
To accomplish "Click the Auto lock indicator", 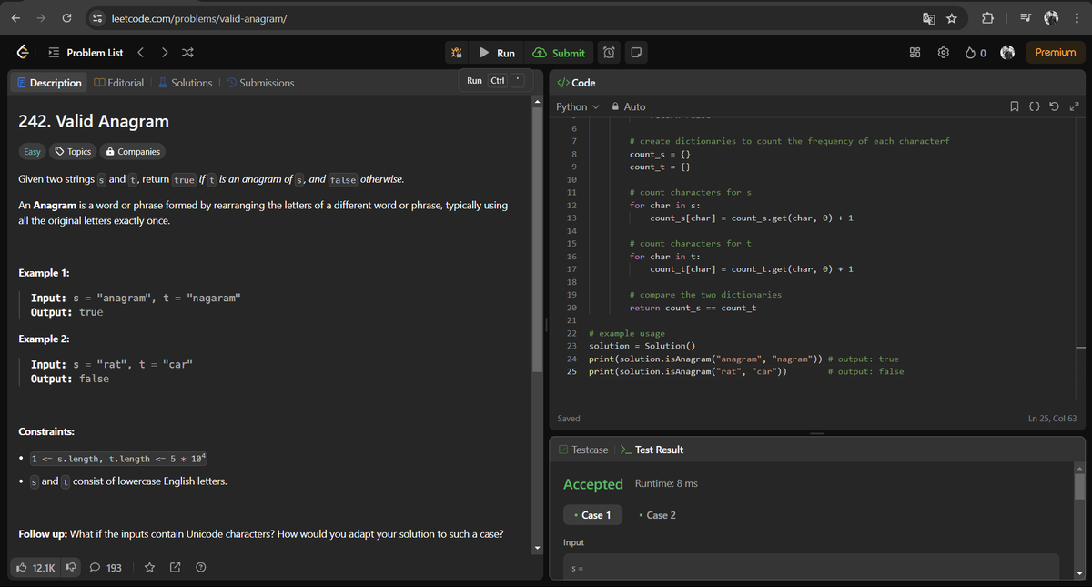I will pyautogui.click(x=629, y=106).
